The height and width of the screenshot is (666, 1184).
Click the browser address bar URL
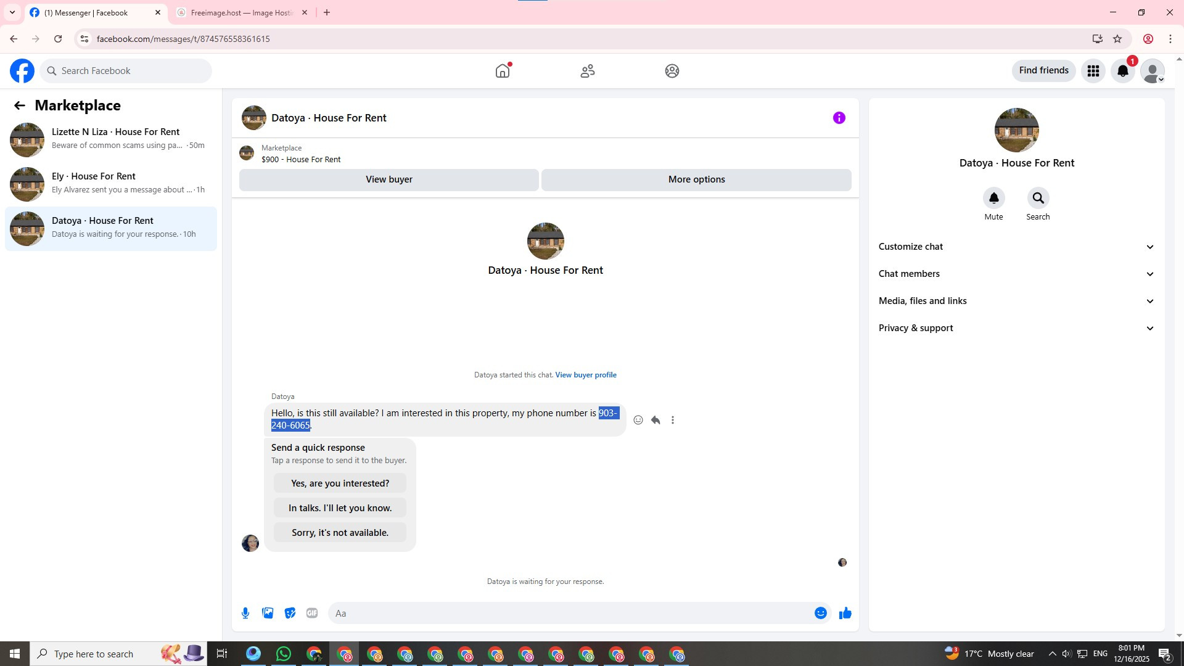(x=183, y=39)
